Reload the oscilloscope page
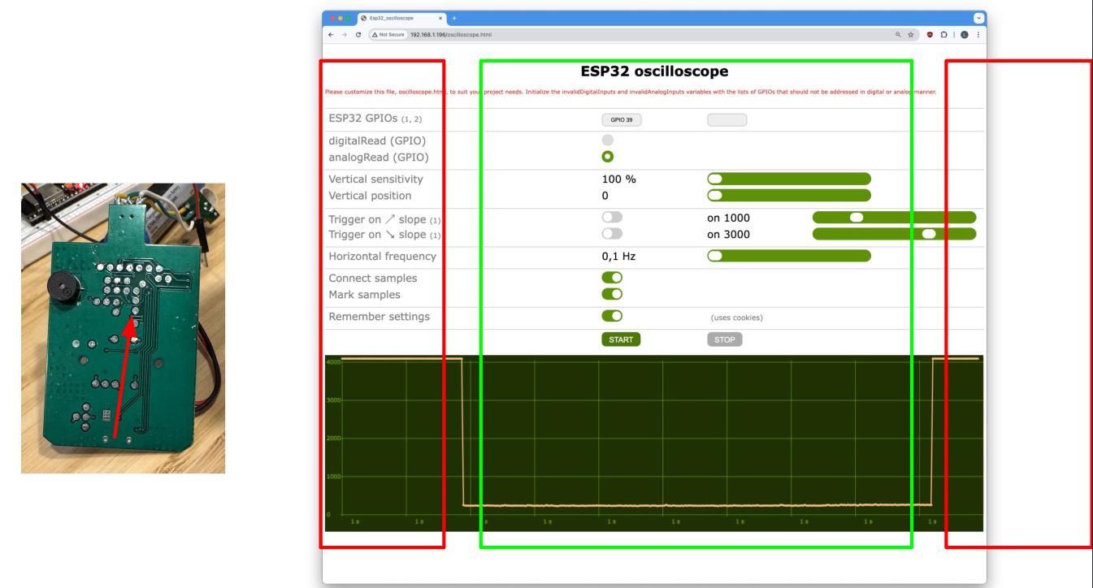Viewport: 1093px width, 588px height. tap(358, 35)
